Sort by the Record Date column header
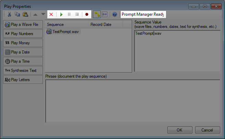 pos(106,25)
